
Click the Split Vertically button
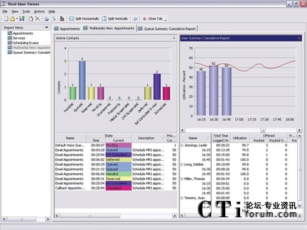(115, 19)
